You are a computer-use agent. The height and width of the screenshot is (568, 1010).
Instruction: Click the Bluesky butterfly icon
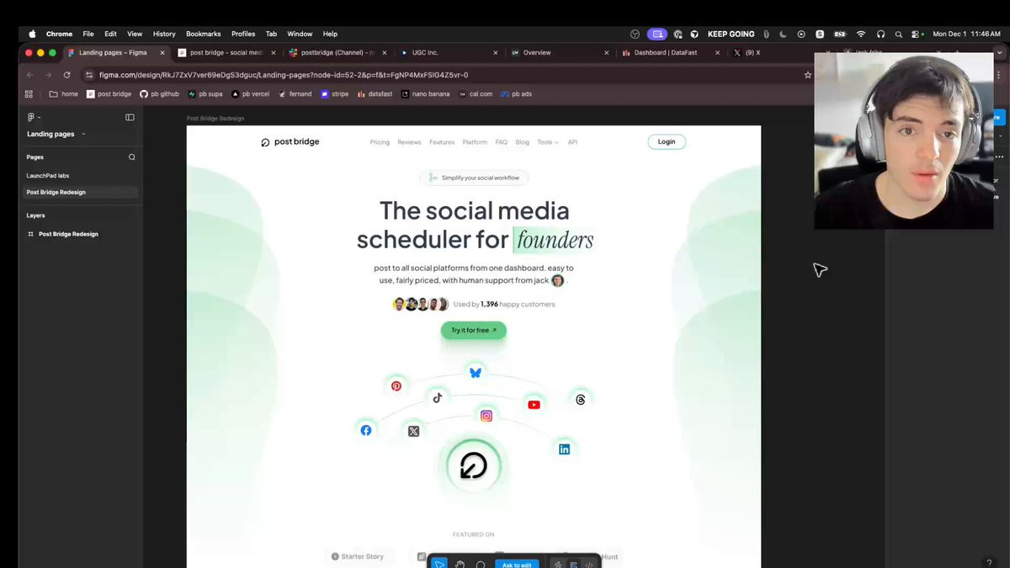tap(476, 372)
